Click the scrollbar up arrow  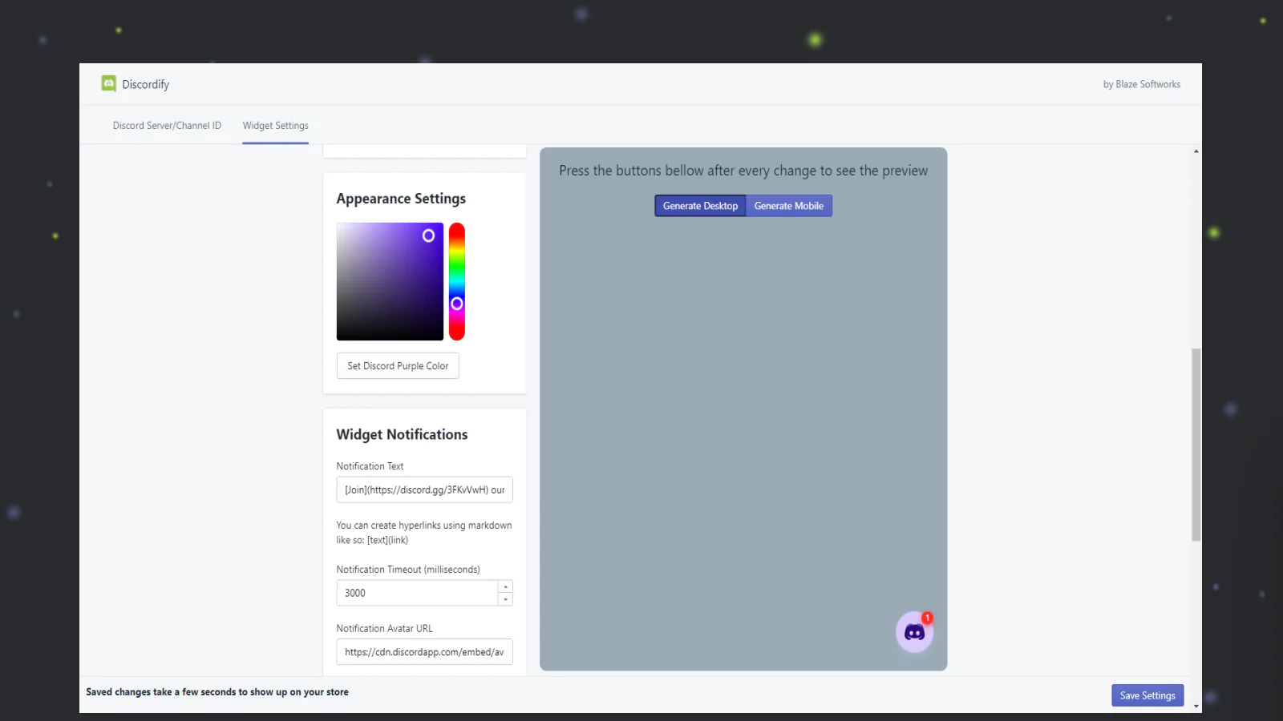[x=1196, y=151]
